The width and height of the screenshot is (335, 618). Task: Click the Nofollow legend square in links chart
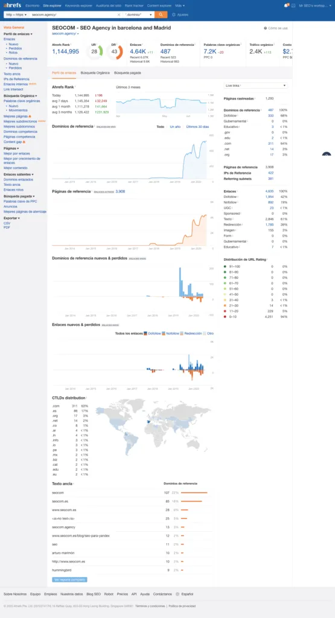tap(164, 333)
